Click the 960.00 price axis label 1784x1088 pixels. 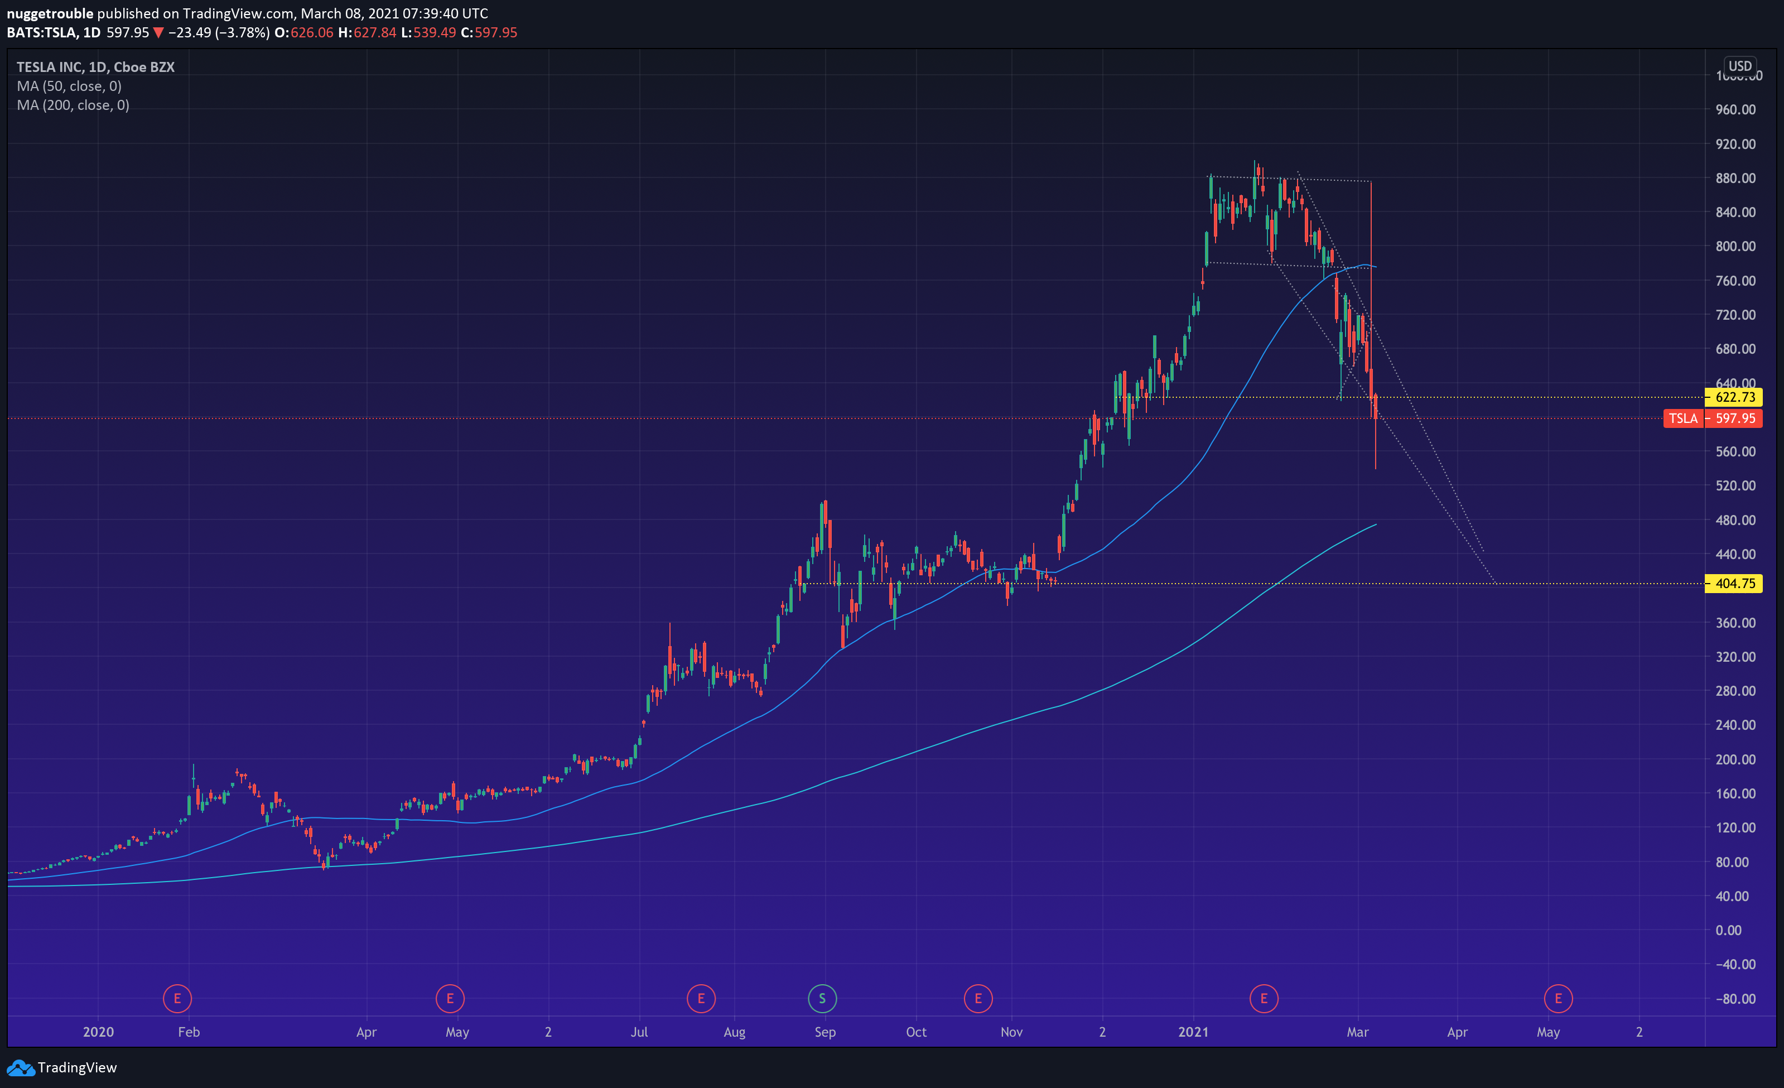pos(1735,109)
